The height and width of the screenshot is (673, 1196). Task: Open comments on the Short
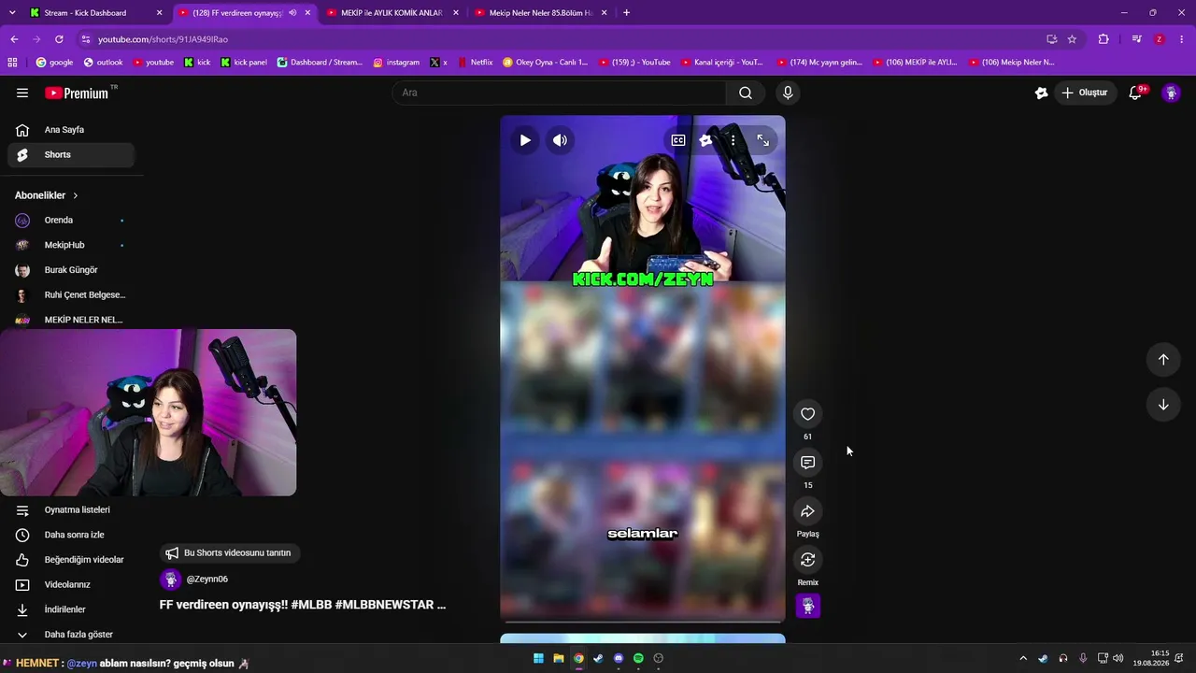(808, 463)
